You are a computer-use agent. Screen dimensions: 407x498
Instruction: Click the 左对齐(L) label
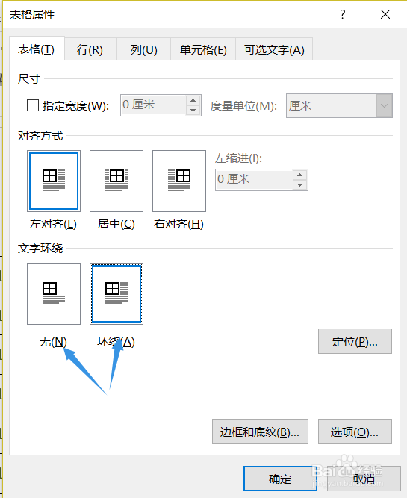point(53,224)
